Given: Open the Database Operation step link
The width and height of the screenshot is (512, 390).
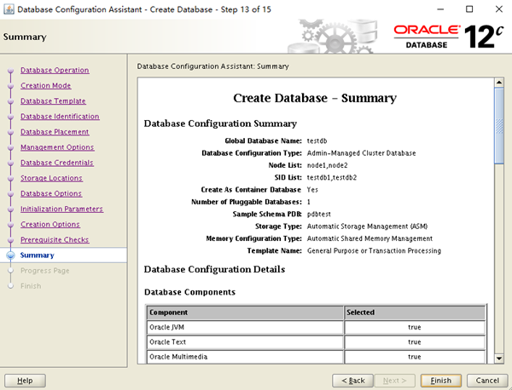Looking at the screenshot, I should [x=55, y=70].
